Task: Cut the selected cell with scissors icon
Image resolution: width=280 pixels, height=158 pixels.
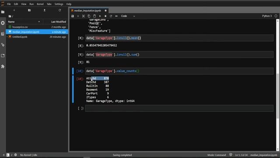Action: point(84,16)
